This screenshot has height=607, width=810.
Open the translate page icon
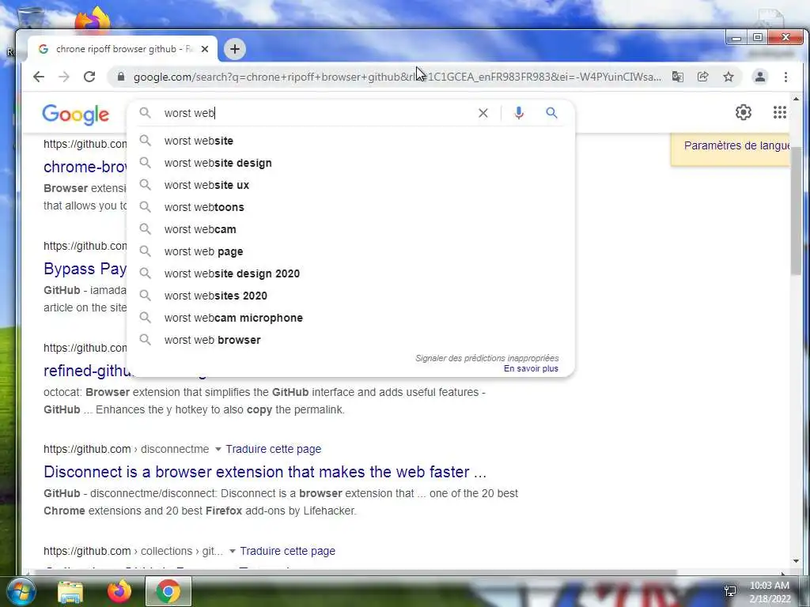pyautogui.click(x=677, y=77)
